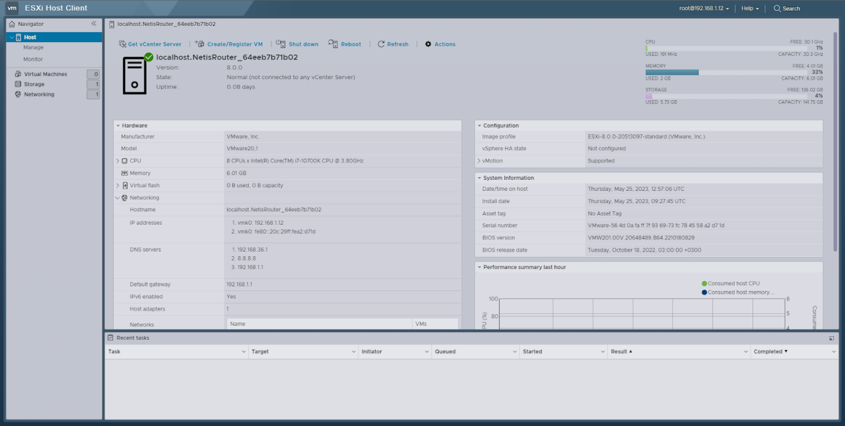
Task: Click the Refresh circular arrow icon
Action: 381,44
